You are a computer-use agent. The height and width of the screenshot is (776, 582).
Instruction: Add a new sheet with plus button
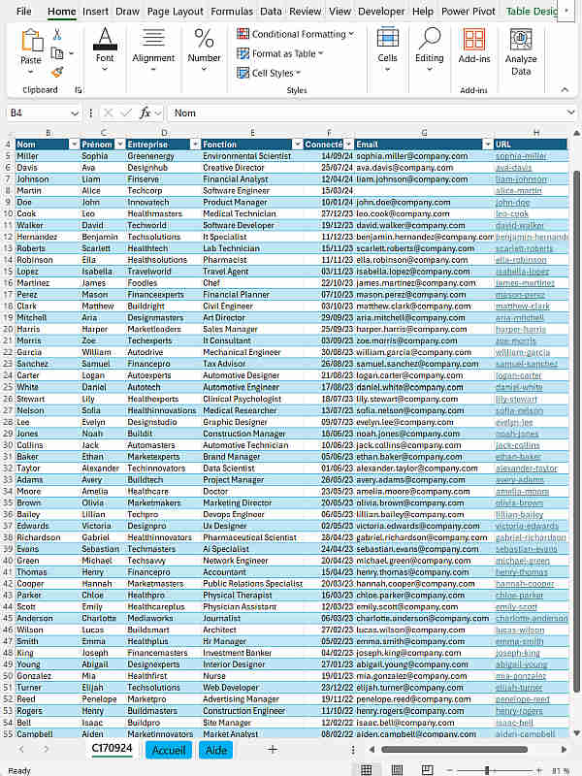point(273,750)
